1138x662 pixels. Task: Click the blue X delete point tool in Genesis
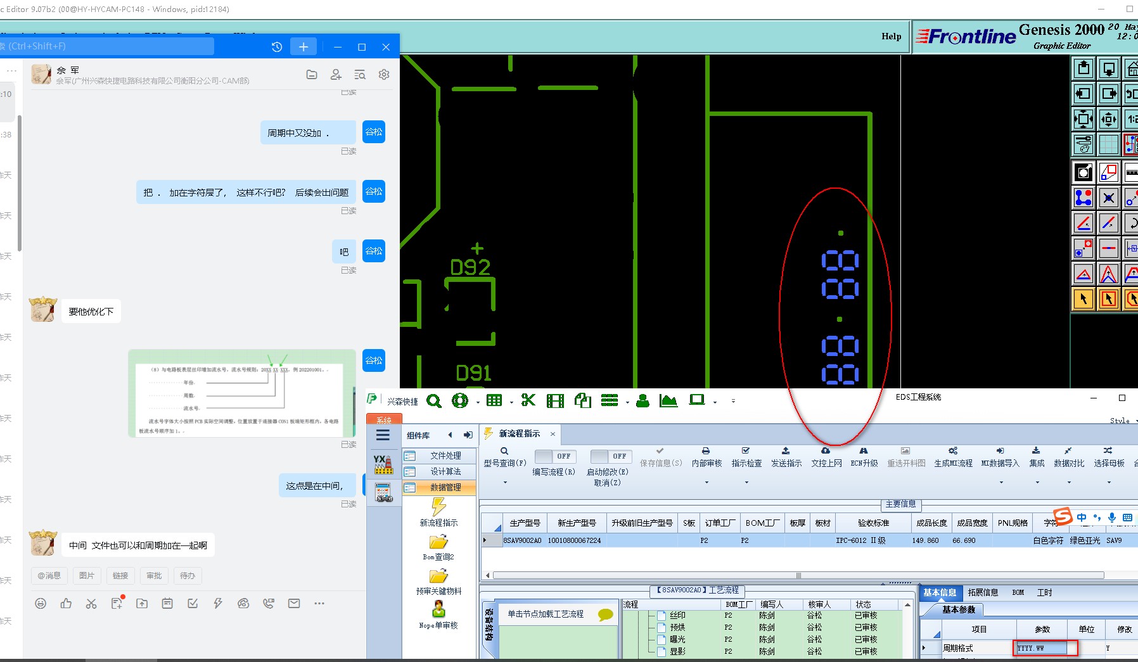click(x=1109, y=198)
